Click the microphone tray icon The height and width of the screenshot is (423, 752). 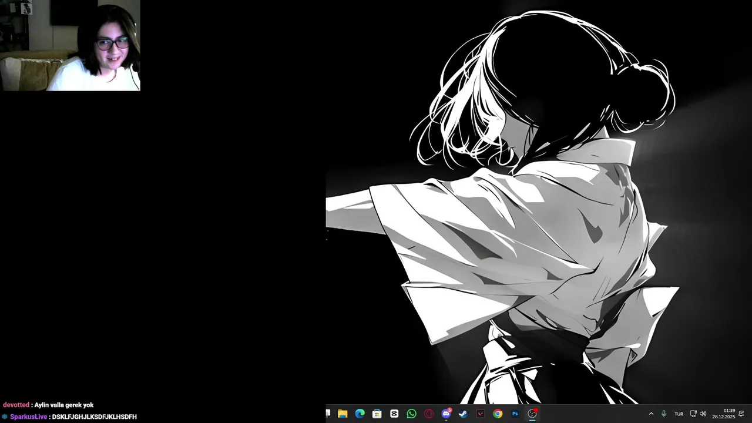click(x=664, y=414)
